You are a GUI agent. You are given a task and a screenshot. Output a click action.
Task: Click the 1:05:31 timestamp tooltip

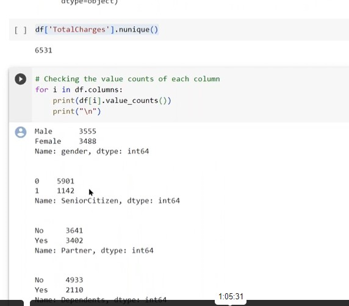tap(231, 297)
